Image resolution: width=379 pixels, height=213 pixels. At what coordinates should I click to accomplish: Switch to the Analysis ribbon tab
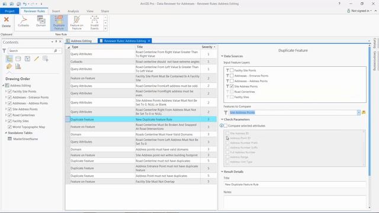tap(73, 11)
